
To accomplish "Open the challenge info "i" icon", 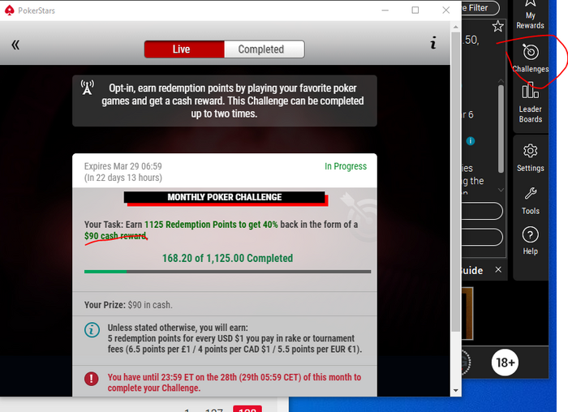I will point(432,43).
